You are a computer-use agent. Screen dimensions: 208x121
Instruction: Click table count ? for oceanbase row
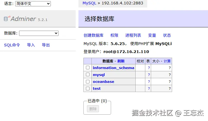pyautogui.click(x=149, y=81)
